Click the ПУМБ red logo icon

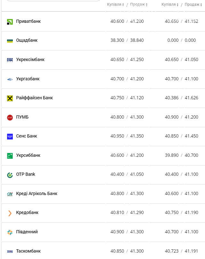click(10, 117)
